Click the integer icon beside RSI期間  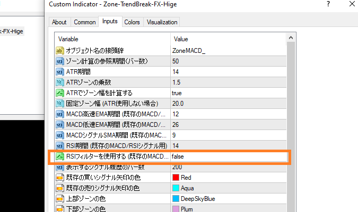[60, 146]
